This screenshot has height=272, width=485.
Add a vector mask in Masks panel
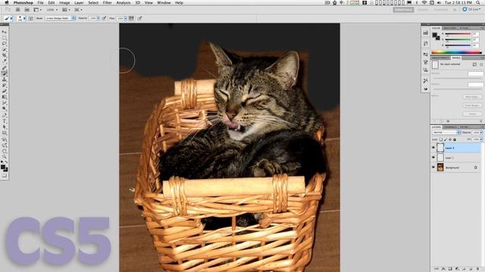tap(481, 64)
